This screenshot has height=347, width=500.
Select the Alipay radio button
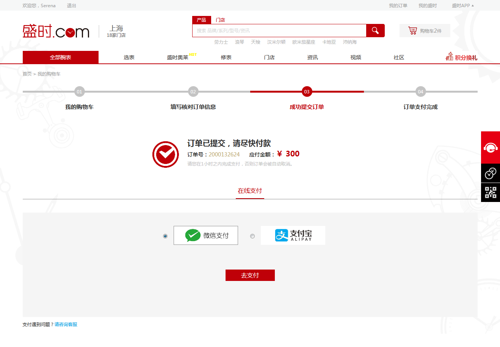[252, 236]
